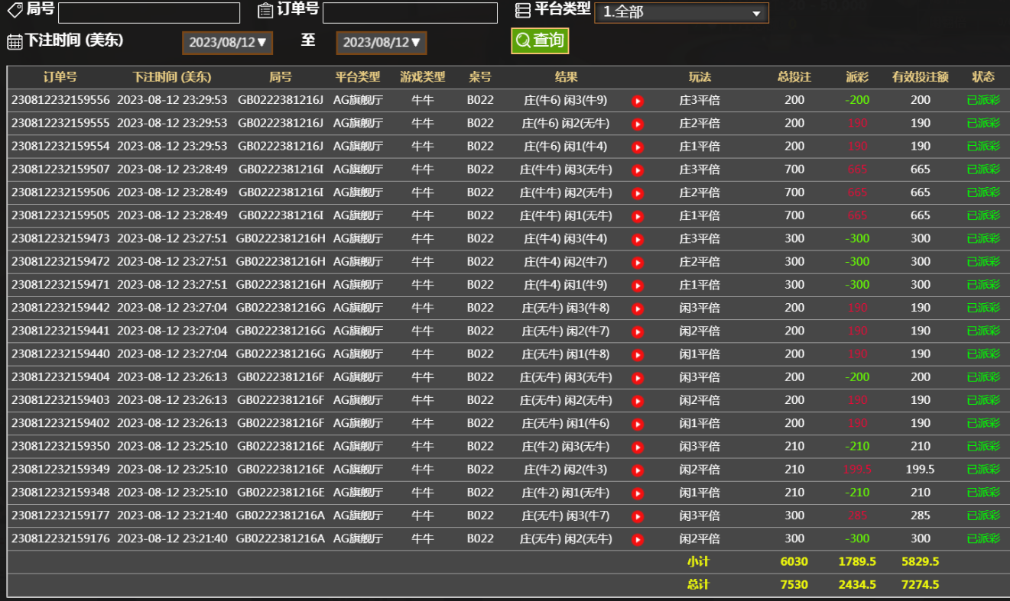Play video replay for order 230812232159403
Viewport: 1010px width, 601px height.
(638, 401)
